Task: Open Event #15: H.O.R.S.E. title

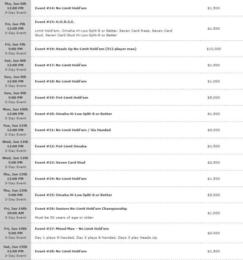Action: pyautogui.click(x=55, y=22)
